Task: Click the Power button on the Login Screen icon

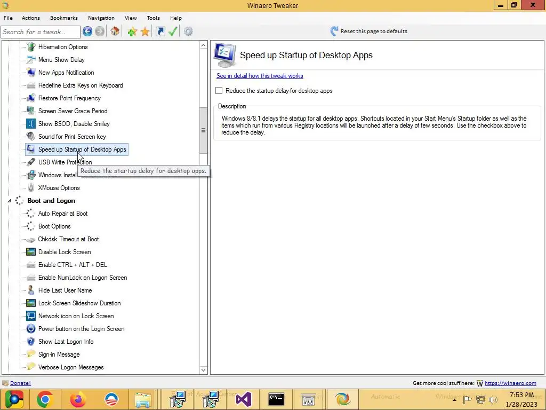Action: tap(31, 329)
